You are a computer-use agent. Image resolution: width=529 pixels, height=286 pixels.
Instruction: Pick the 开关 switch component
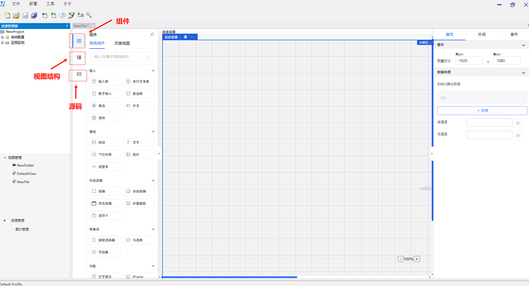(139, 106)
